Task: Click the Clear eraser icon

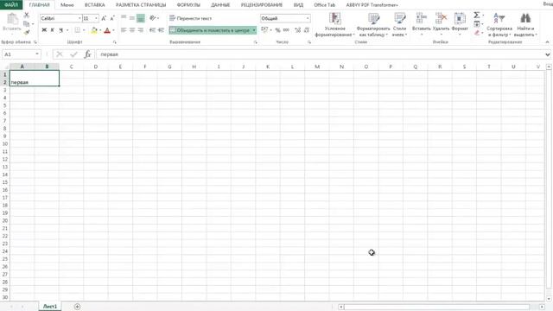Action: pyautogui.click(x=477, y=33)
